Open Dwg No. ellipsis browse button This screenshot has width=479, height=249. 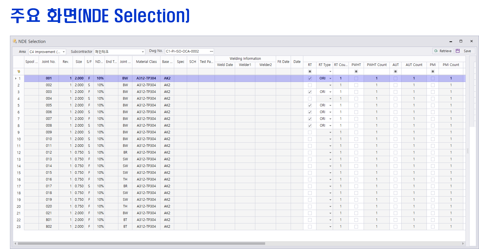point(212,51)
